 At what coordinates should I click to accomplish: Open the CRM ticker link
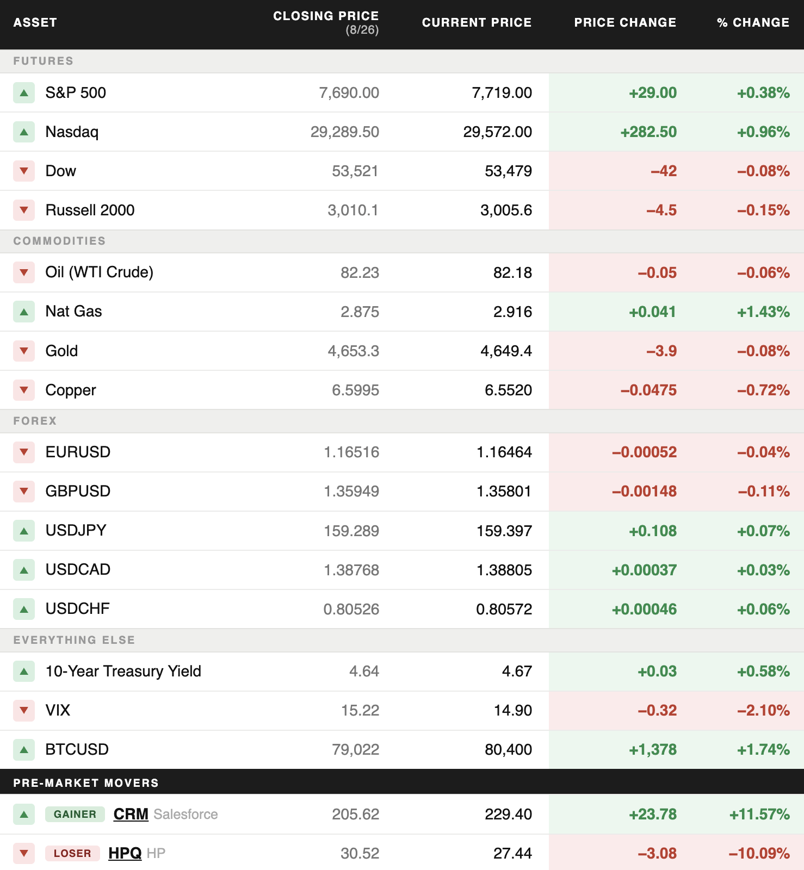click(x=131, y=814)
